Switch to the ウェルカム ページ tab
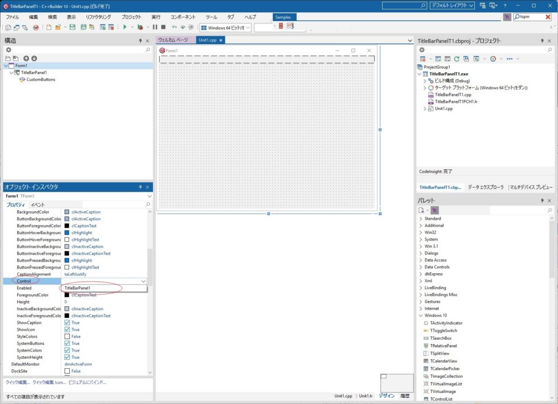558x404 pixels. tap(173, 40)
